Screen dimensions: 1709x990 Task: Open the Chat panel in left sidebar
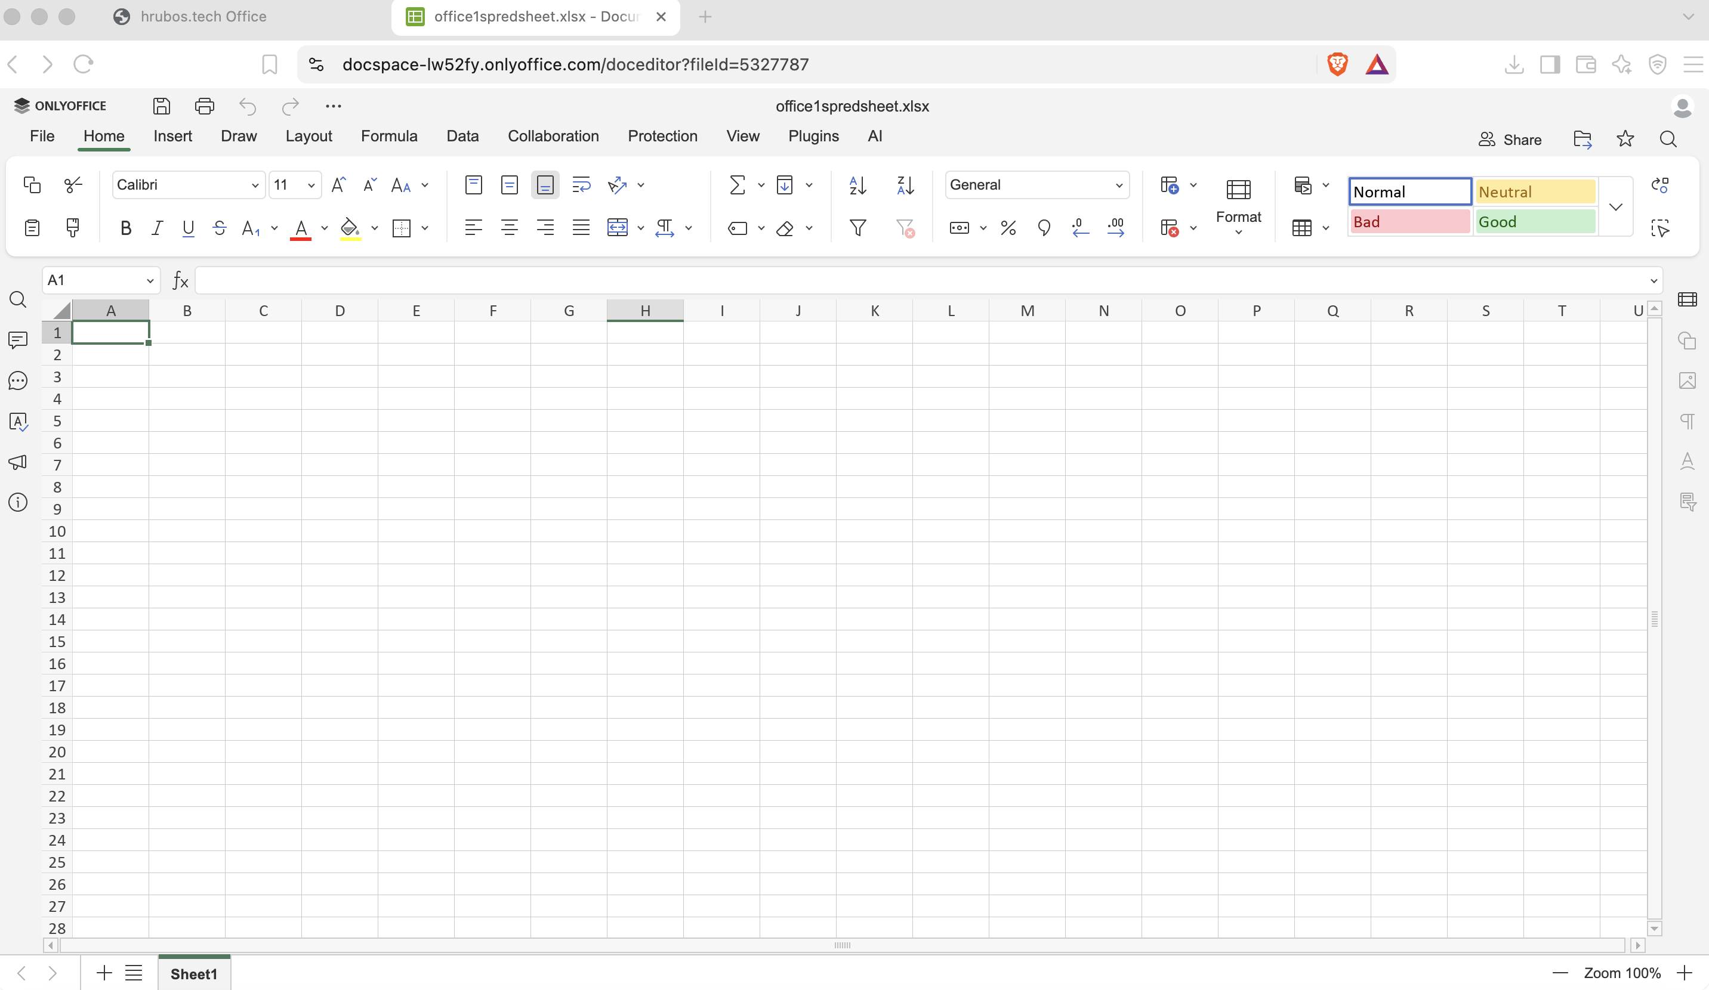(18, 380)
